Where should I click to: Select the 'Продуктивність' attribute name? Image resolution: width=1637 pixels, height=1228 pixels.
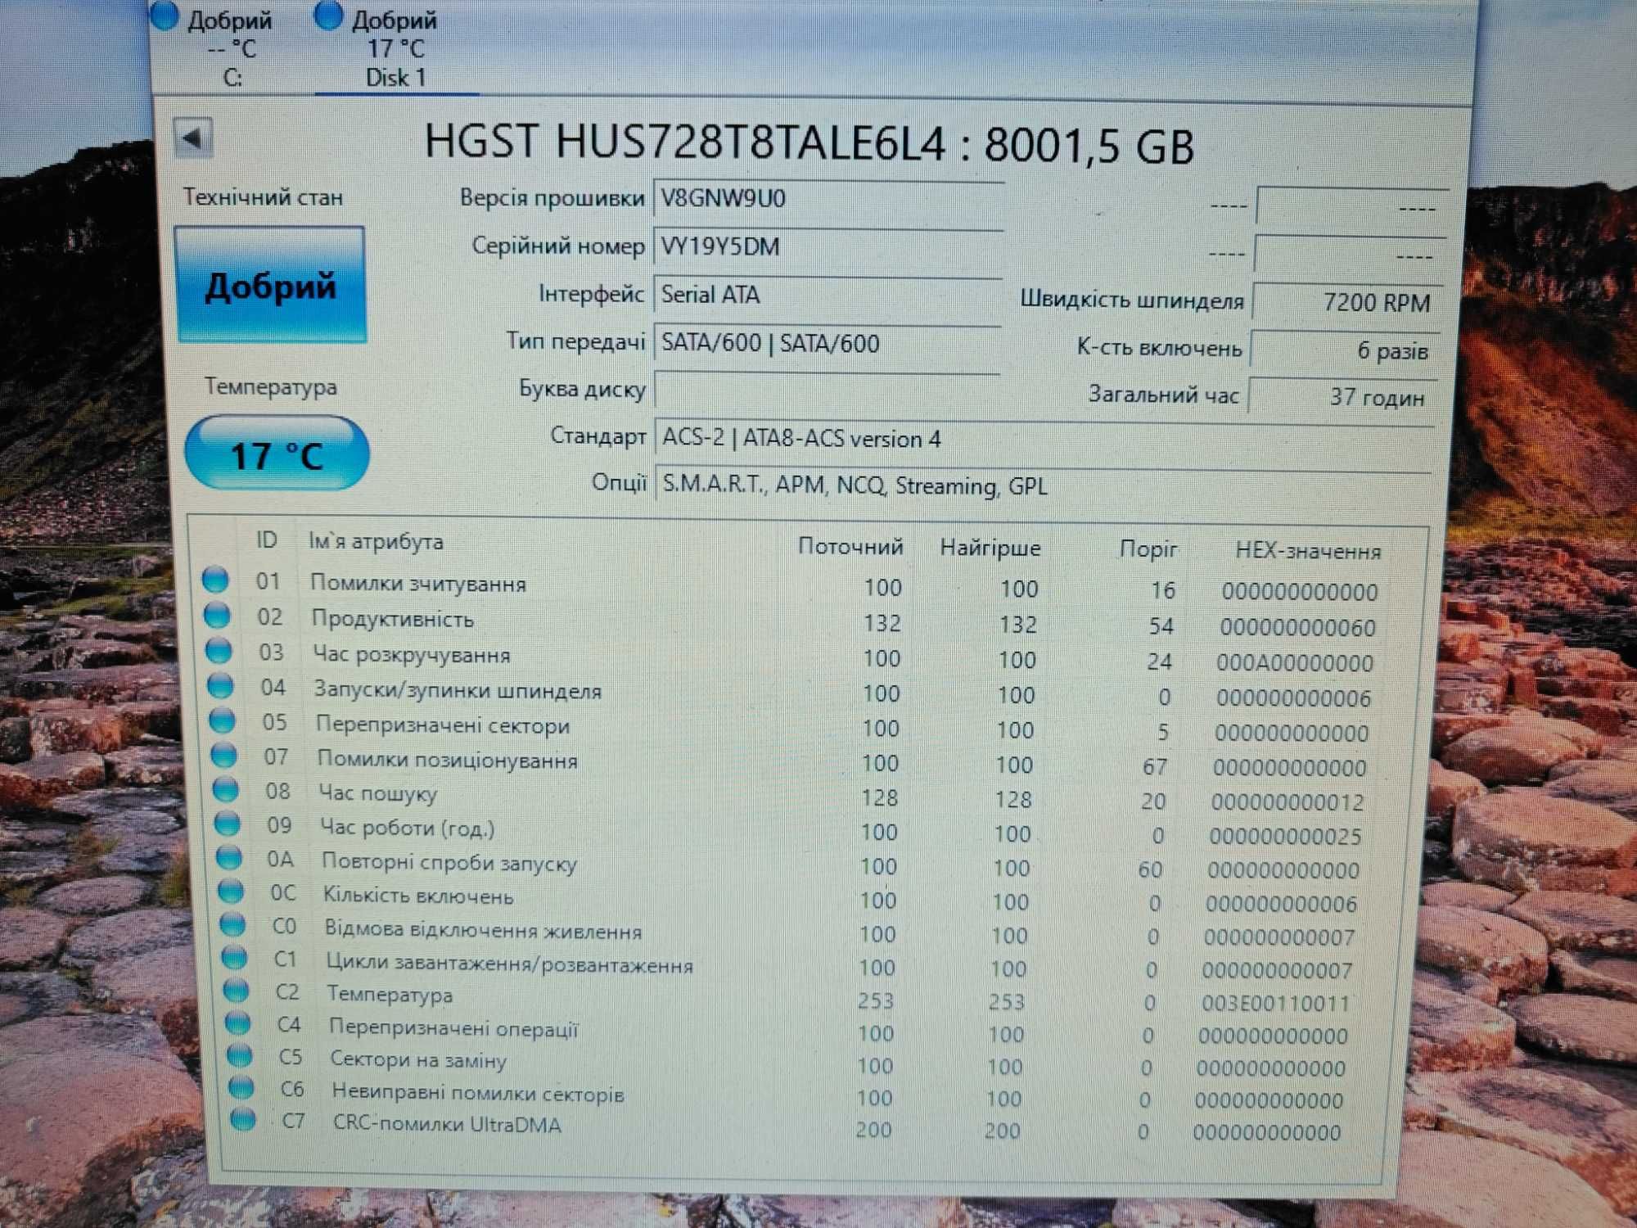point(393,619)
